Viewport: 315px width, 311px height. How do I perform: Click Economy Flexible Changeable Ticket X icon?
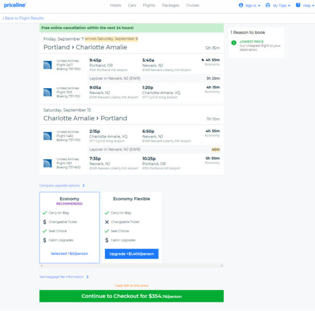pyautogui.click(x=107, y=222)
